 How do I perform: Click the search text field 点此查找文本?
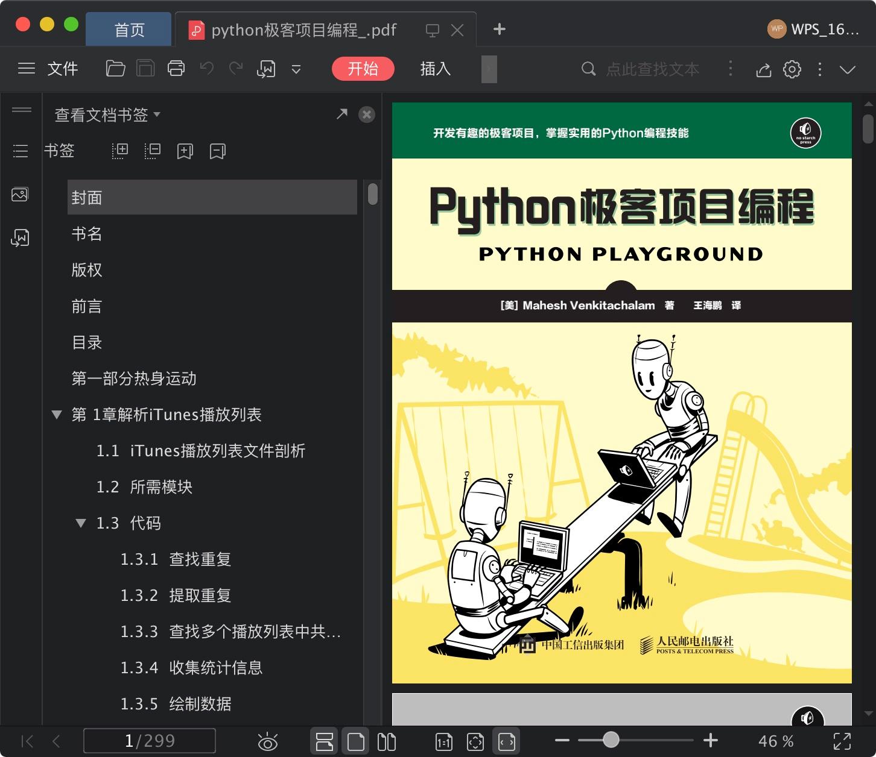652,69
